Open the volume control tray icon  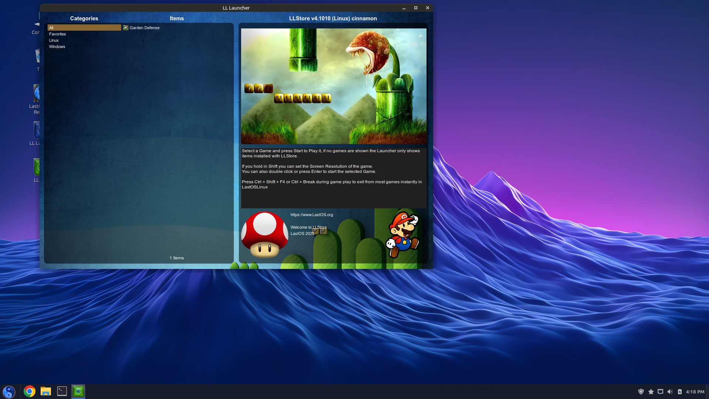[670, 392]
